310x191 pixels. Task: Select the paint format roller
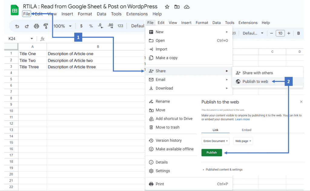pyautogui.click(x=46, y=26)
